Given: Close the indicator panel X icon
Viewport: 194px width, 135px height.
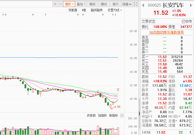Looking at the screenshot, I should (122, 116).
